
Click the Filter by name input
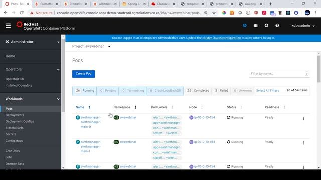[279, 74]
